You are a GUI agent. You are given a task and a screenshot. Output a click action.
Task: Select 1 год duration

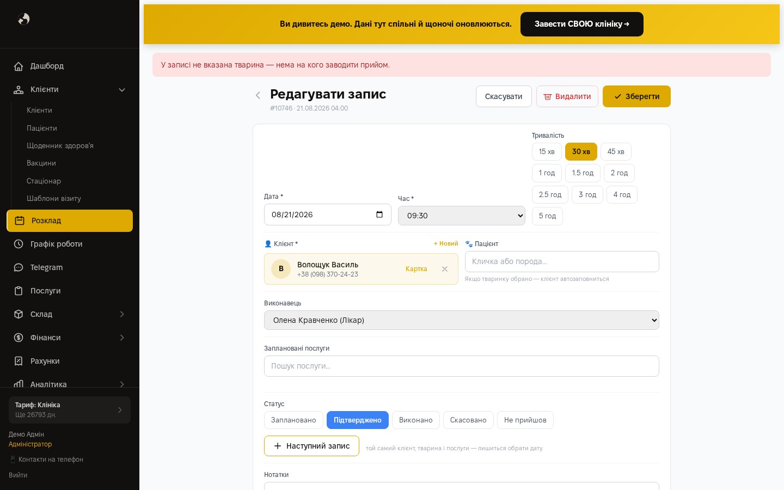click(547, 173)
